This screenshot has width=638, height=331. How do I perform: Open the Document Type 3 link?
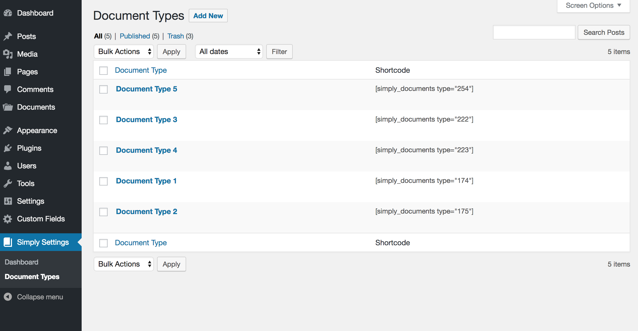tap(147, 120)
